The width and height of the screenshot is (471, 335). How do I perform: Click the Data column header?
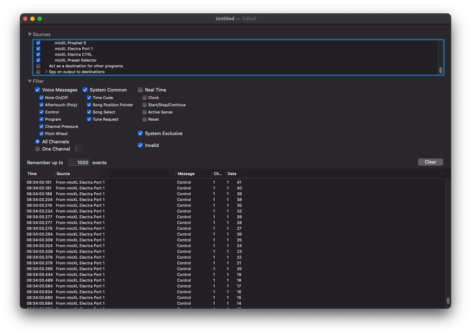334,174
